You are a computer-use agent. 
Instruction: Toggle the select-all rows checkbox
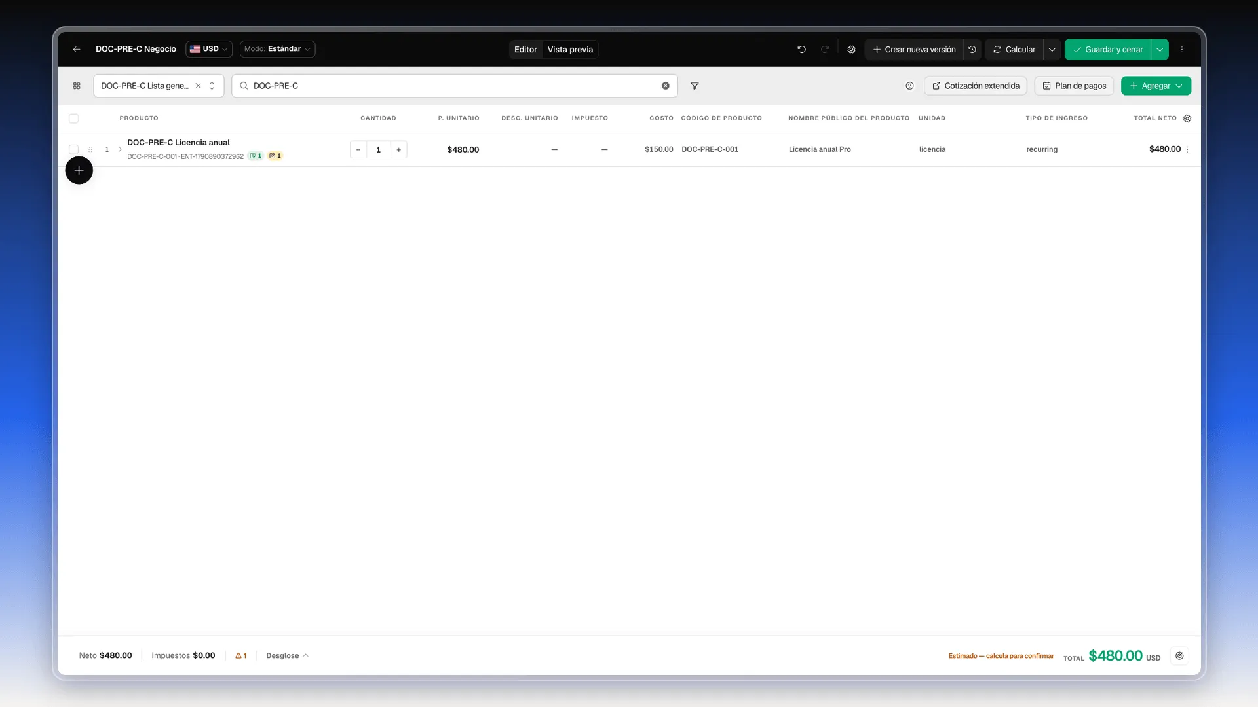(x=73, y=118)
